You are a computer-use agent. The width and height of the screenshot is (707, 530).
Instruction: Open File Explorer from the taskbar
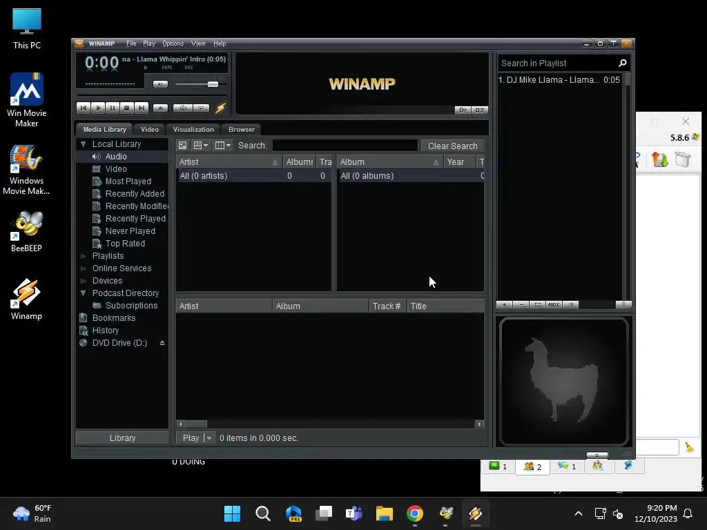point(385,513)
